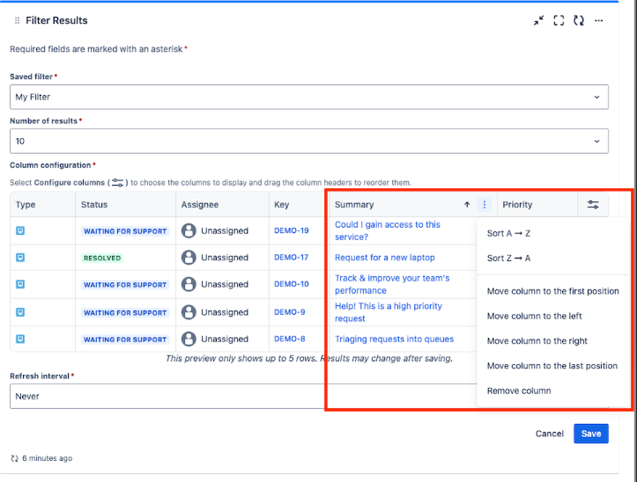Click the Cancel button
Viewport: 637px width, 482px height.
(549, 434)
